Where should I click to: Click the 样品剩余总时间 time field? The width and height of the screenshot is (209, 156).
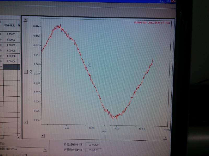(94, 150)
